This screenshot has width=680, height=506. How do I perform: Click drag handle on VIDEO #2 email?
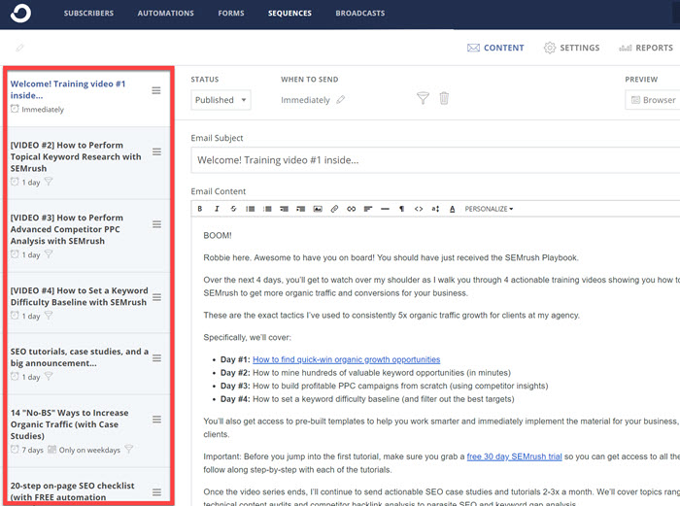(156, 152)
